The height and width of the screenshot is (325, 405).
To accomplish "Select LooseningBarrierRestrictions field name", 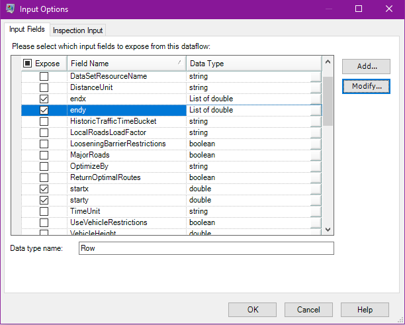I will [118, 144].
